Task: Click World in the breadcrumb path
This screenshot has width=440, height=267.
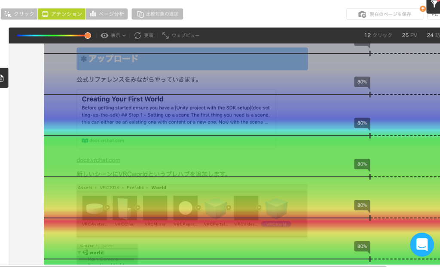Action: 159,187
